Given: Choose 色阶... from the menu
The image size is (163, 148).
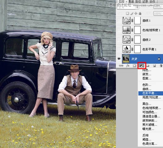Looking at the screenshot, I should pos(147,85).
